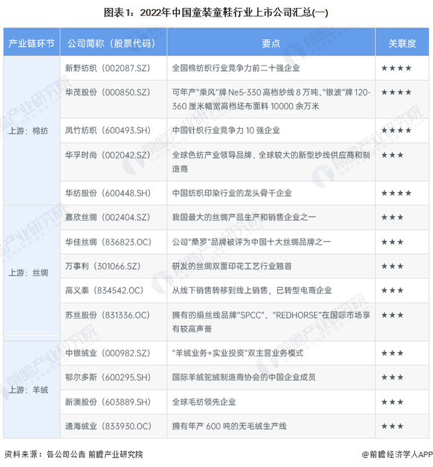Click company 华纺股份（600448.SH）
Viewport: 433px width, 467px height.
[x=108, y=193]
